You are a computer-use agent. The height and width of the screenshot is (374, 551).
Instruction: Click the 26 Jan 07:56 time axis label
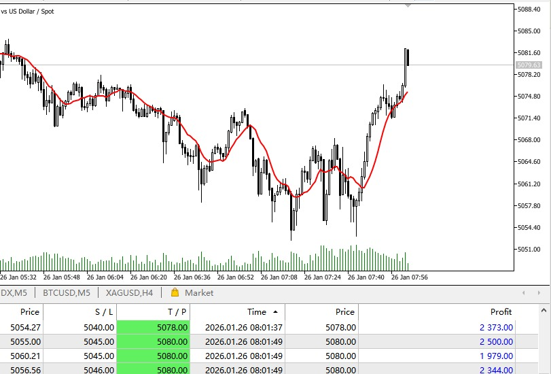coord(410,277)
